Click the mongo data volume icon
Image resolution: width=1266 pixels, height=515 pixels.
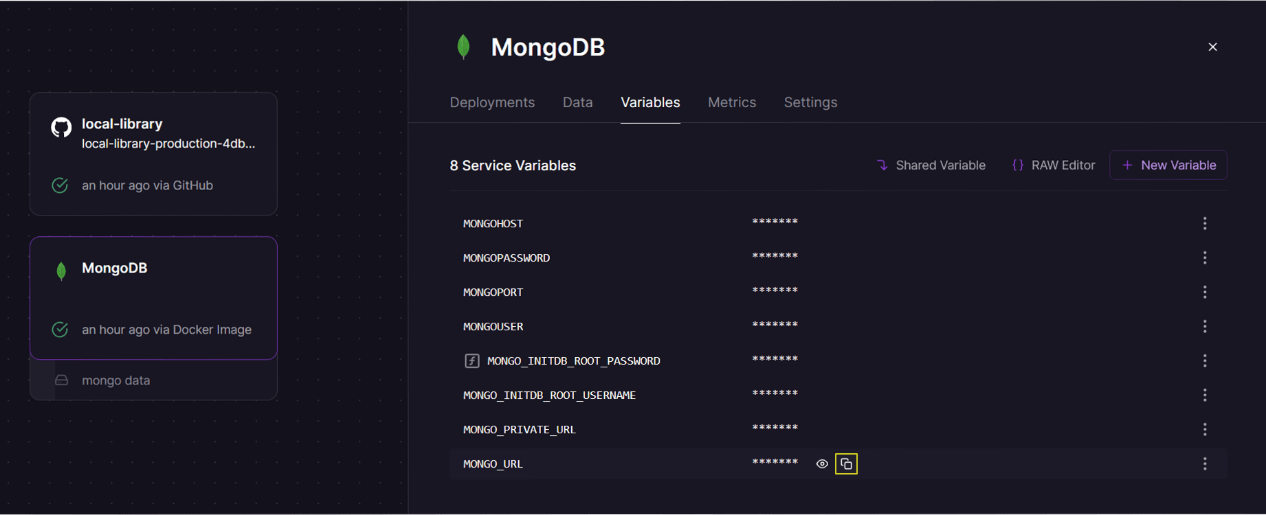click(62, 380)
